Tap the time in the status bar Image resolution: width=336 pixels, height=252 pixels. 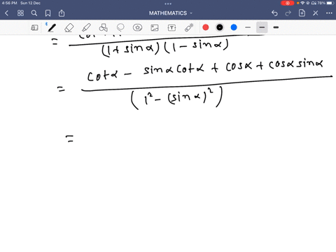coord(9,3)
